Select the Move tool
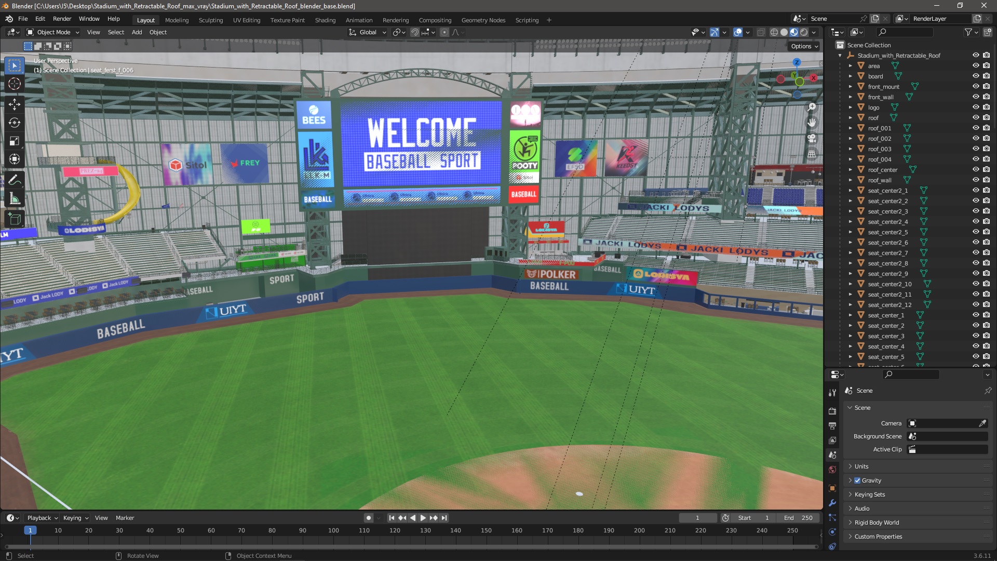Viewport: 997px width, 561px height. coord(15,104)
